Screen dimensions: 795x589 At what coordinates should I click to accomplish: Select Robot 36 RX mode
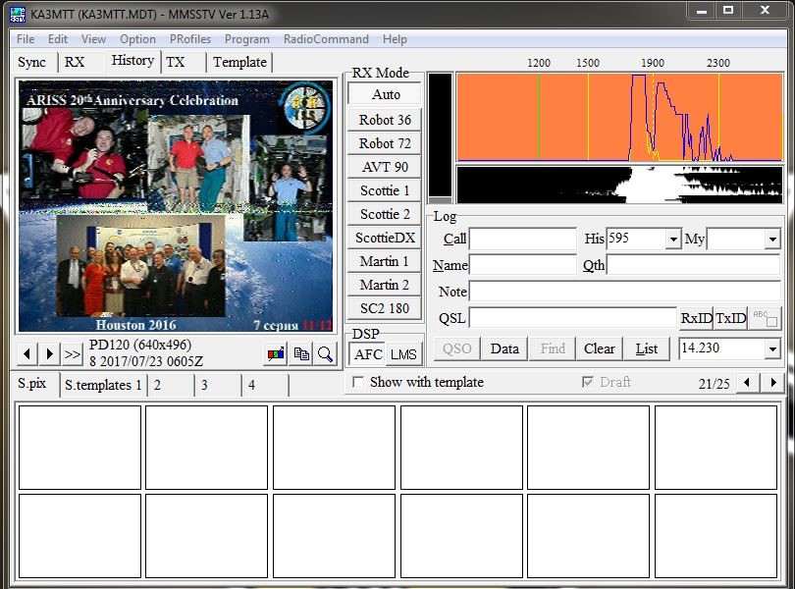pos(385,120)
